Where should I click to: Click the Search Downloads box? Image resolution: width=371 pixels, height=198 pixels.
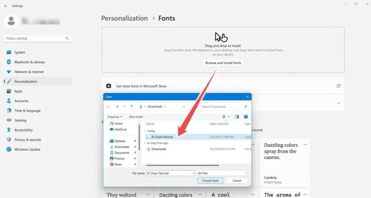(224, 107)
